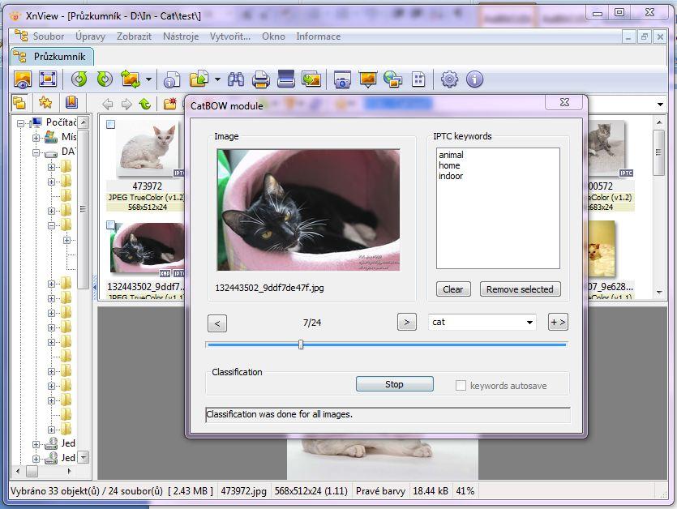The width and height of the screenshot is (677, 509).
Task: Click the printer icon
Action: click(x=261, y=79)
